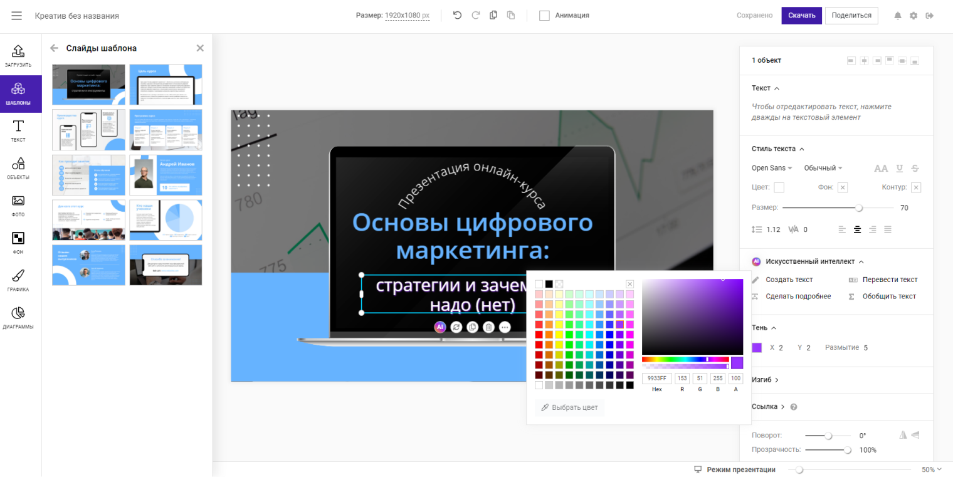Click the logout icon in header
953x477 pixels.
tap(930, 16)
